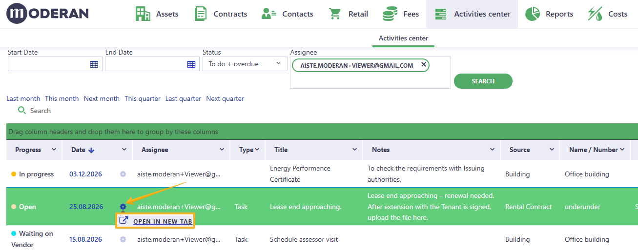Filter by Last month
This screenshot has height=250, width=638.
[23, 98]
